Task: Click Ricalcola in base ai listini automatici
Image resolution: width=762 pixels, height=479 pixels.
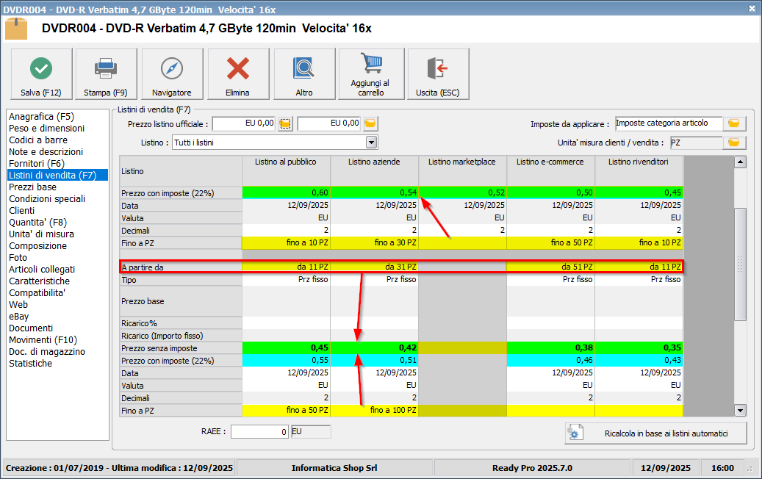Action: click(655, 433)
